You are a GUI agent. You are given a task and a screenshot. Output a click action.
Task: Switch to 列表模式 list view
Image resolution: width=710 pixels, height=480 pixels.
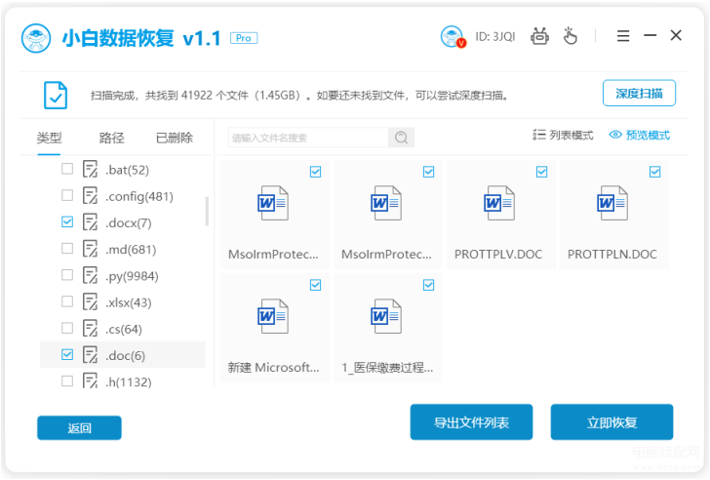pos(564,135)
